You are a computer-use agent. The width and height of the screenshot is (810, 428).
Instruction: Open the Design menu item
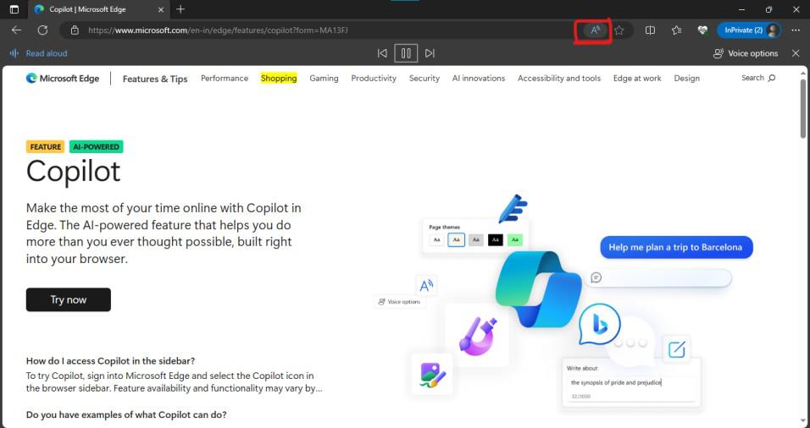[686, 79]
